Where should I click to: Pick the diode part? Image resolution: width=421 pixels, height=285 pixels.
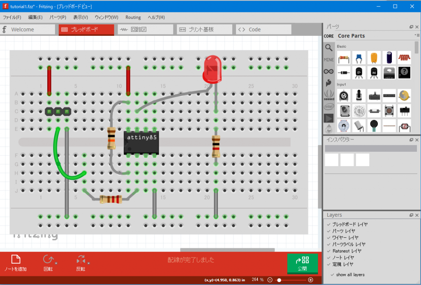coord(344,72)
